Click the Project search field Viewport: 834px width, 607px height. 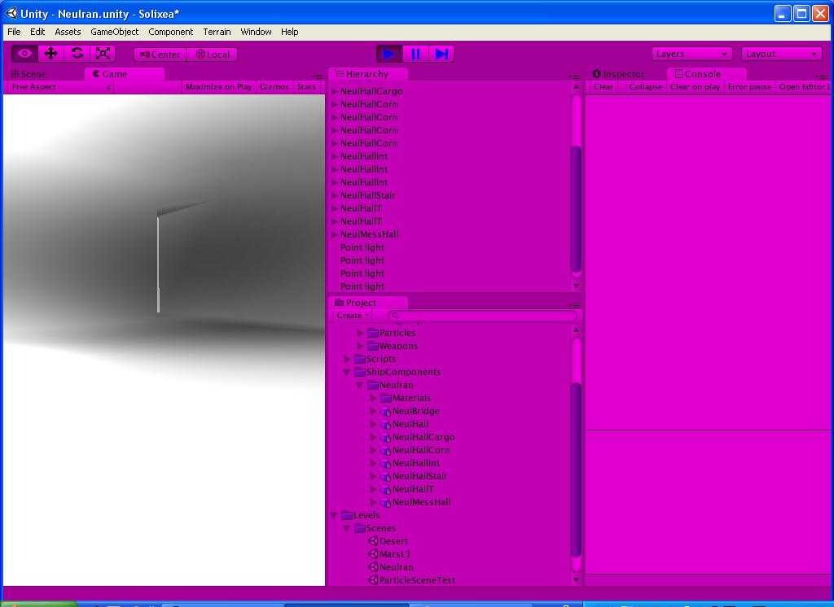482,315
